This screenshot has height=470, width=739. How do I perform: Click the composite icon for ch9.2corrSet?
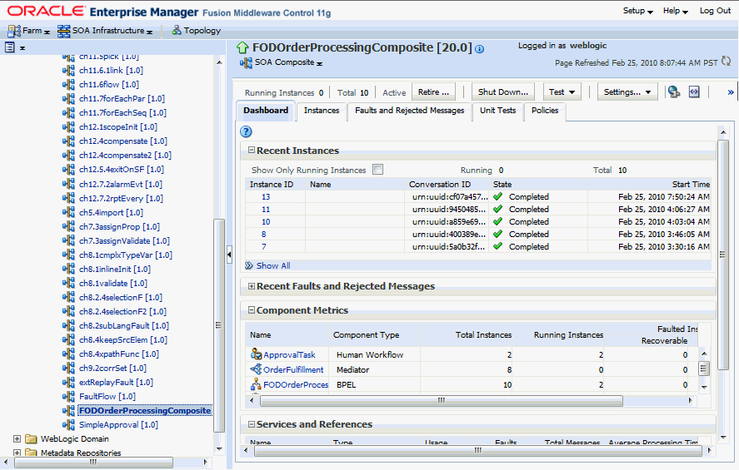click(69, 368)
